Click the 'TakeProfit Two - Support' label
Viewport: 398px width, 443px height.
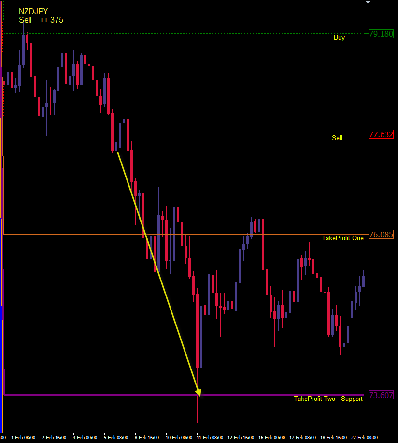pos(328,399)
